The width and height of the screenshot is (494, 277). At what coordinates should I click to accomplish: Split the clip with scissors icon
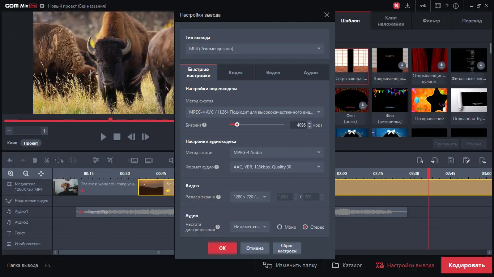(x=47, y=160)
